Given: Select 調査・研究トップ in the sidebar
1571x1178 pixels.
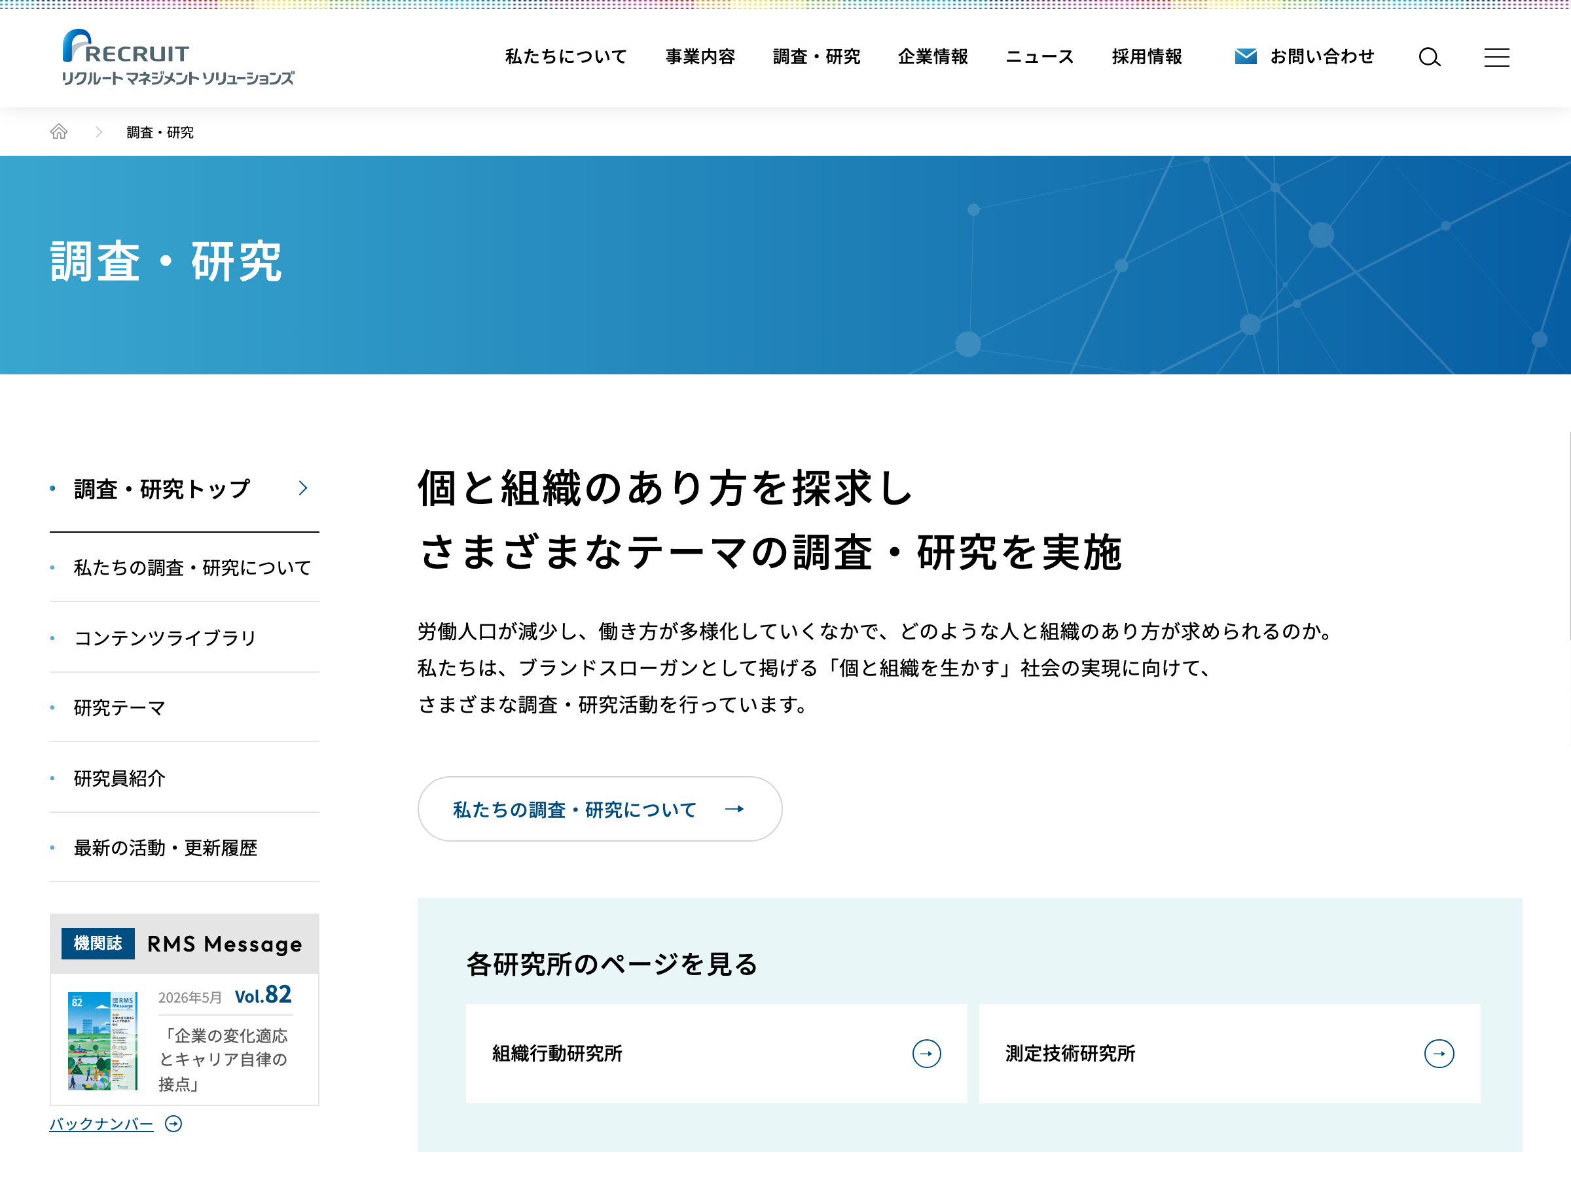Looking at the screenshot, I should [185, 488].
